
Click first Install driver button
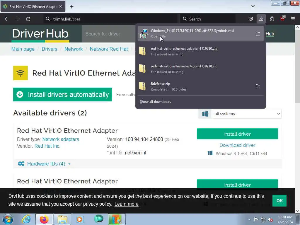pos(237,134)
